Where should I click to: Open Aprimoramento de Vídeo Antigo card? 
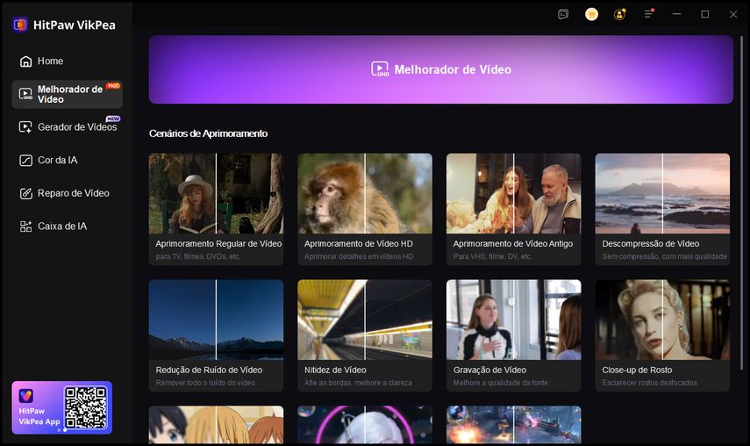click(x=513, y=209)
